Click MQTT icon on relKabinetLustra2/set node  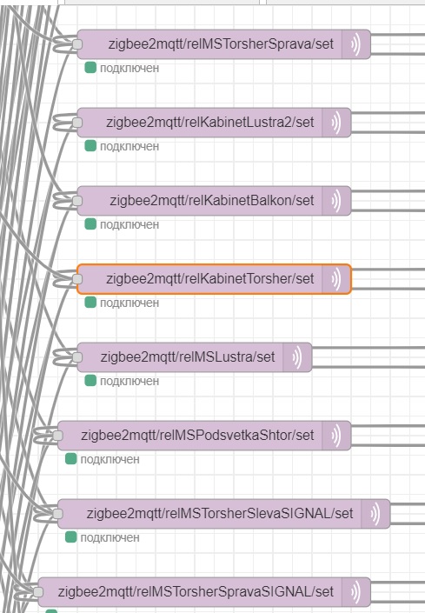click(x=336, y=123)
